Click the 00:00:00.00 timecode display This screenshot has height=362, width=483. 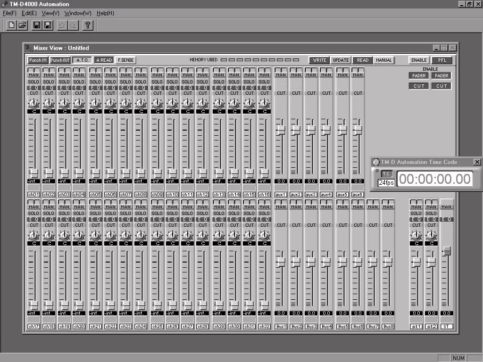coord(435,179)
